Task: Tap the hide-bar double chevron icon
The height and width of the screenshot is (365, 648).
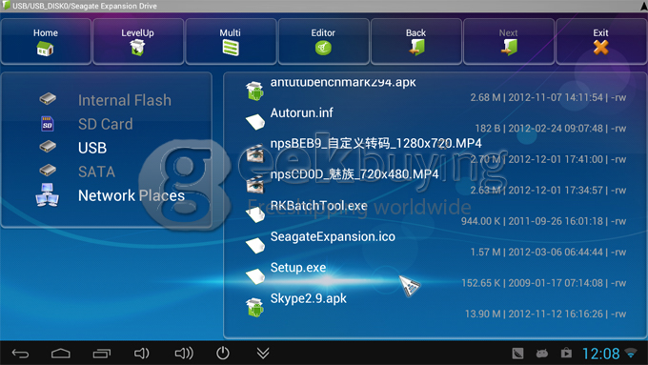Action: tap(263, 353)
